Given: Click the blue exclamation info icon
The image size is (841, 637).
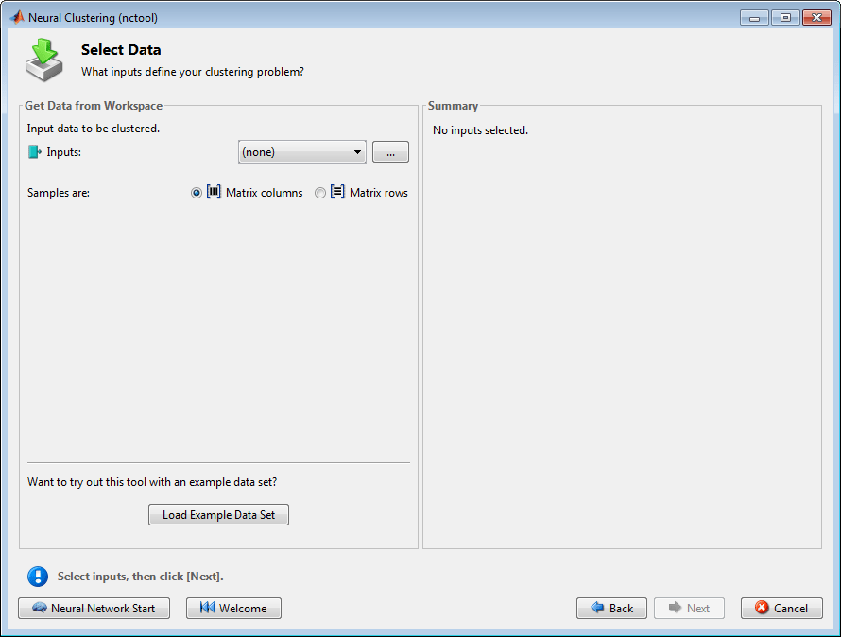Looking at the screenshot, I should (38, 577).
